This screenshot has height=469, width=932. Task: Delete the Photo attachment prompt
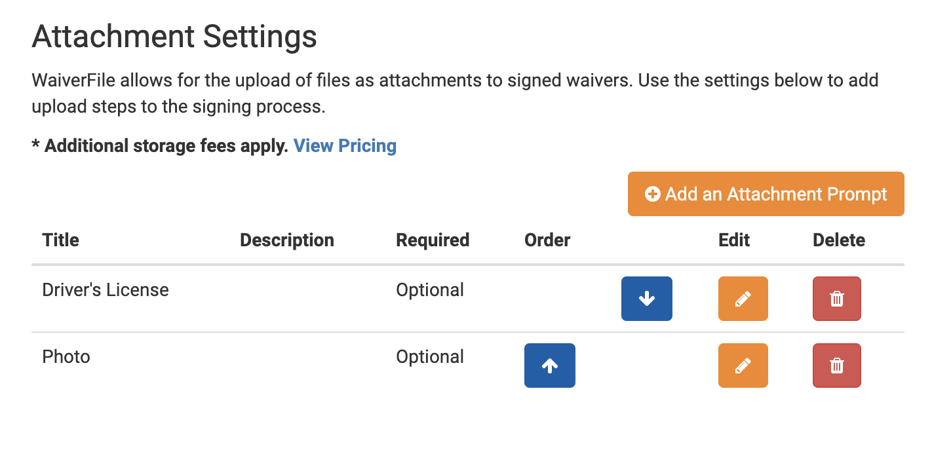[x=836, y=366]
